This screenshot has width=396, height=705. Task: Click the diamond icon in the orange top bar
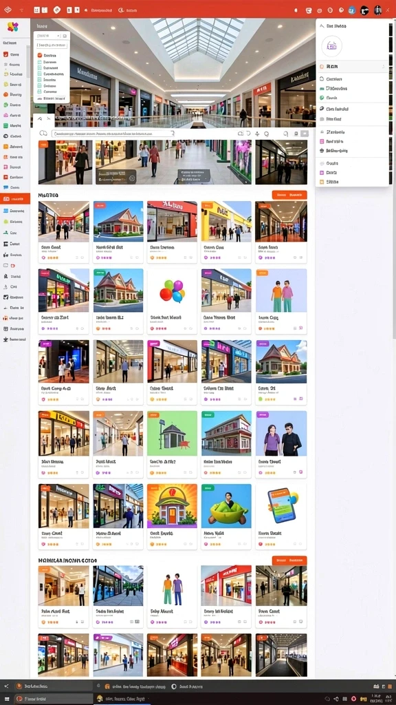56,10
